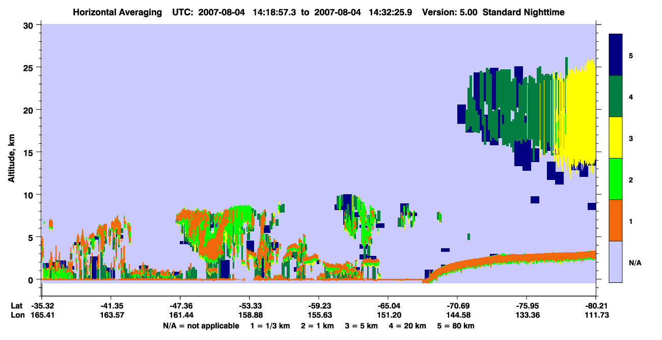The width and height of the screenshot is (662, 340).
Task: Click the bright green colorbar segment labeled 2
Action: click(616, 179)
